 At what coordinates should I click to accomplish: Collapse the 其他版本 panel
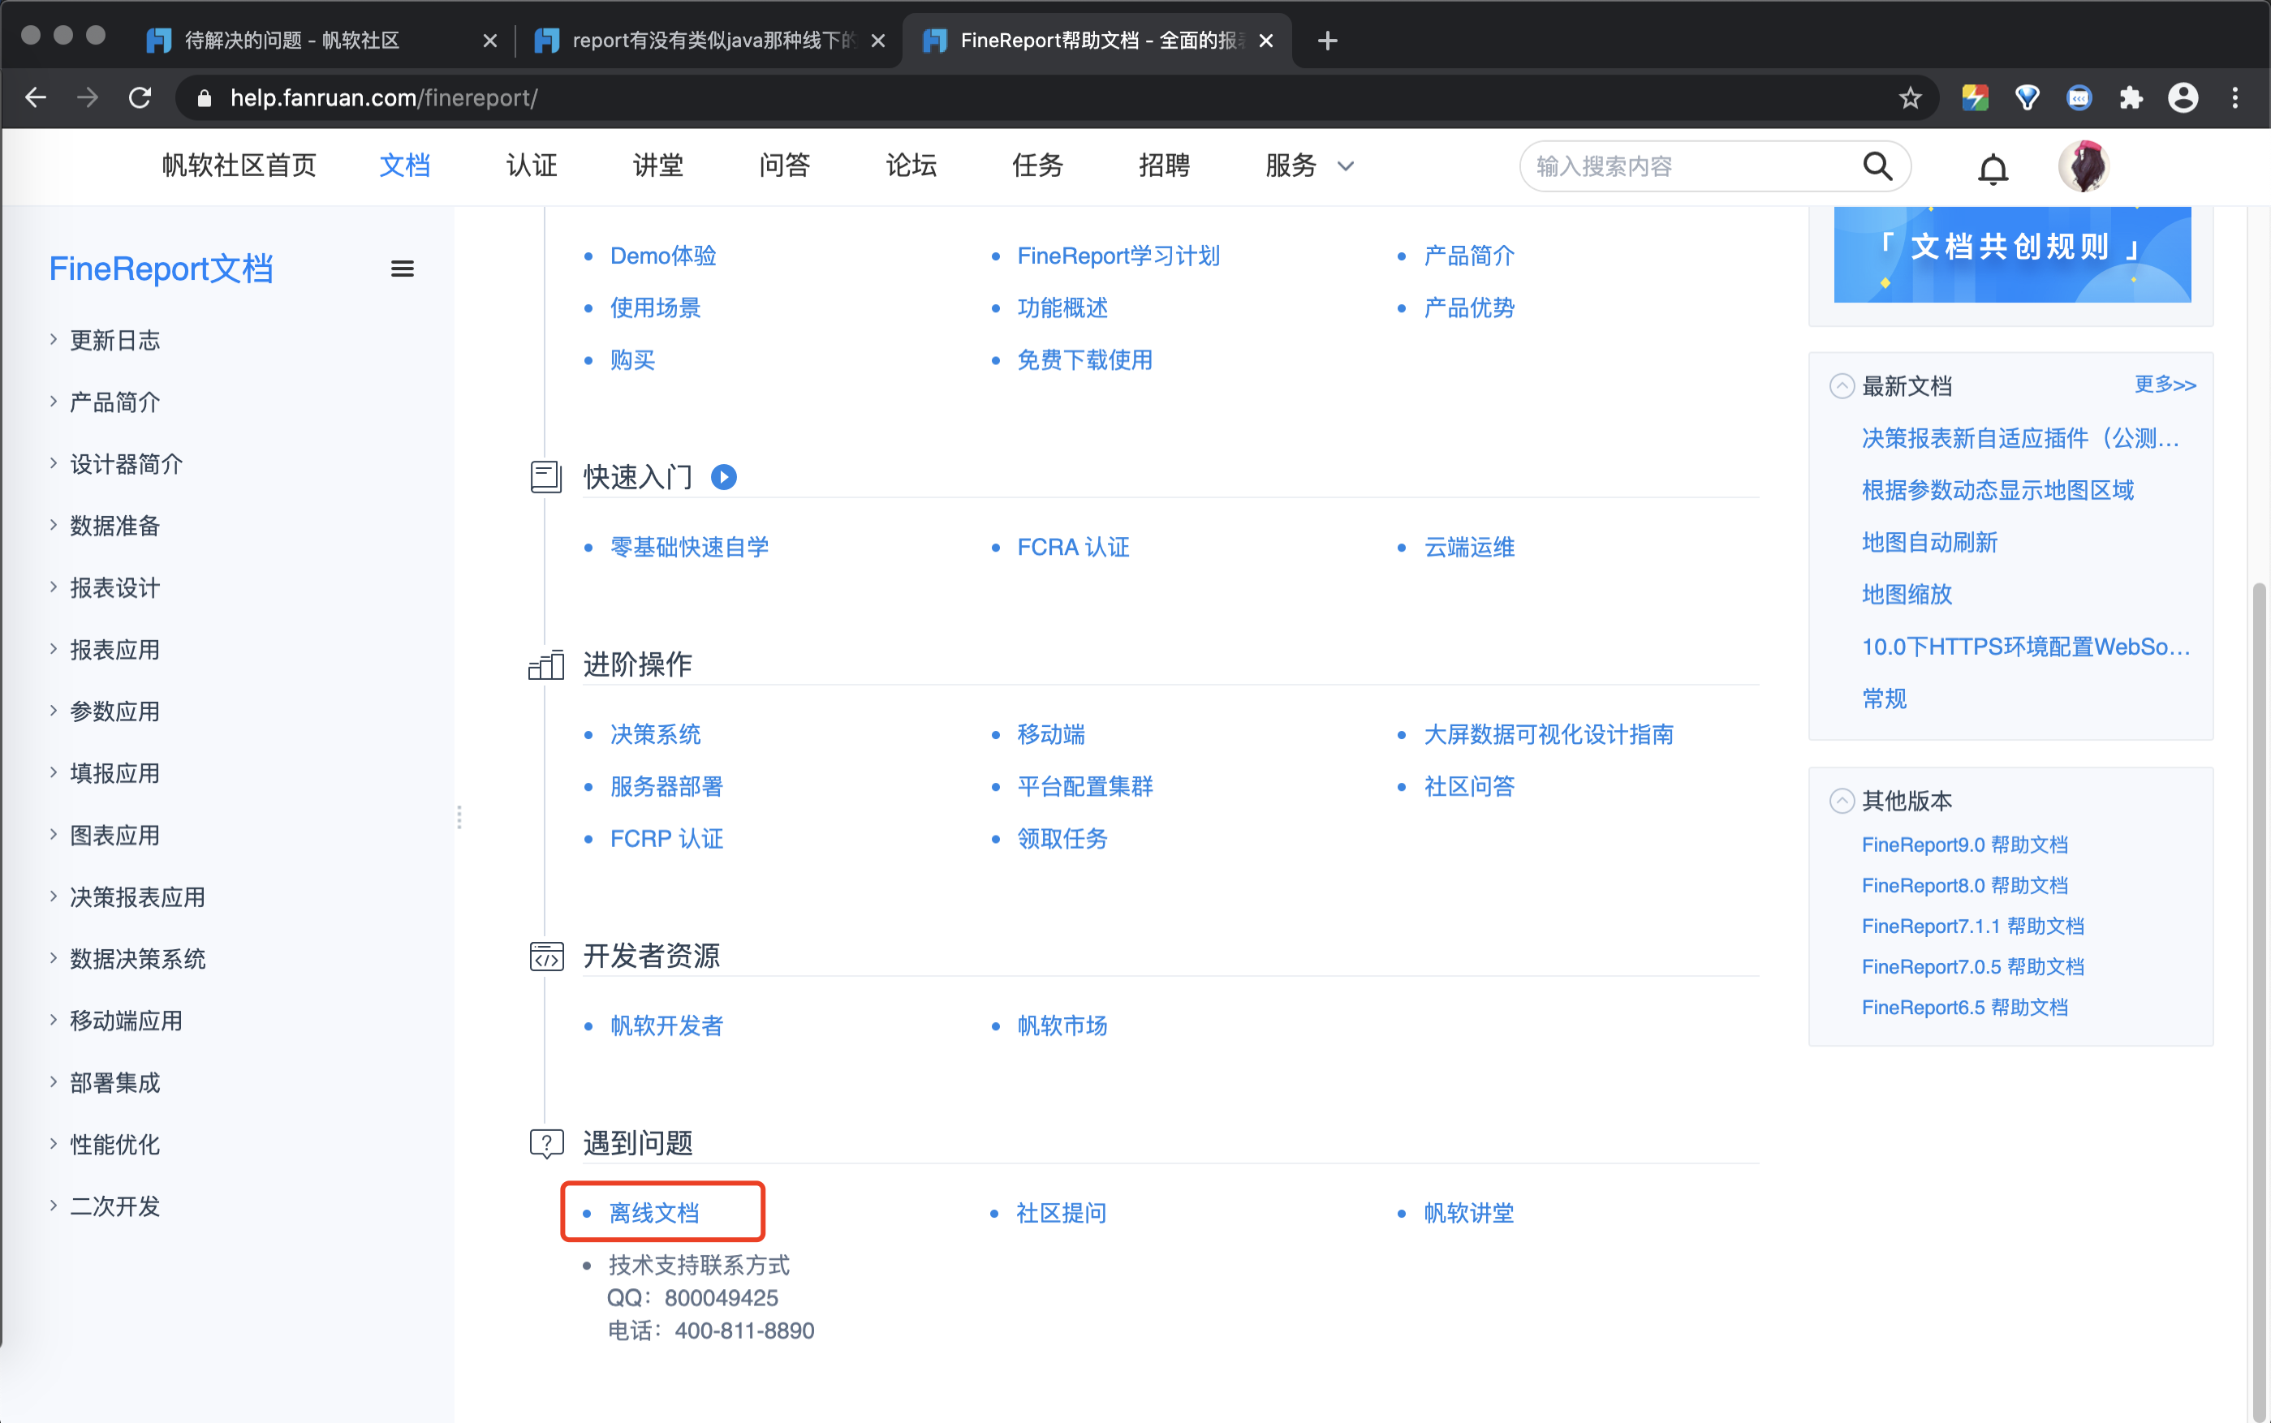coord(1841,801)
